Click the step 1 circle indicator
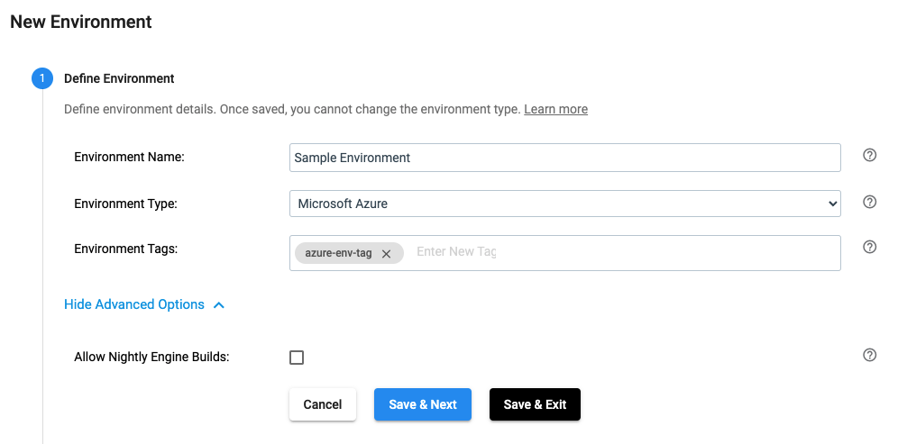This screenshot has height=444, width=898. [42, 78]
